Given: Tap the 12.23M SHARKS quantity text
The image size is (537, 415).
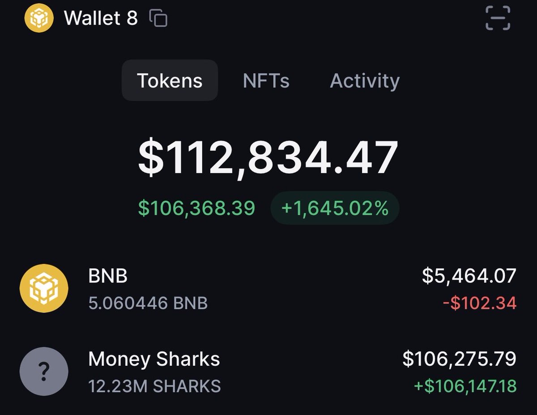Looking at the screenshot, I should coord(154,386).
